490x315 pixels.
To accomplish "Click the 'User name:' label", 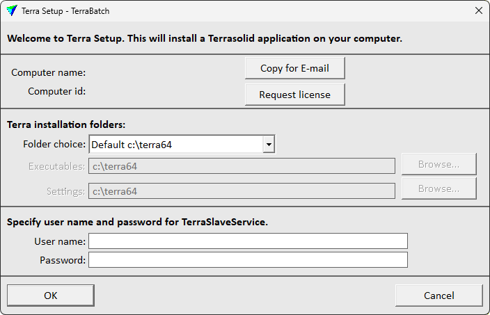I will point(60,241).
